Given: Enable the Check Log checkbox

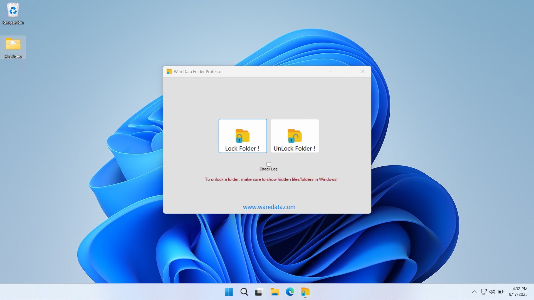Looking at the screenshot, I should point(269,164).
